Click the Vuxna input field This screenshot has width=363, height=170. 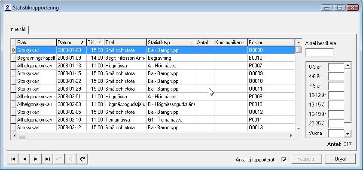tap(336, 133)
